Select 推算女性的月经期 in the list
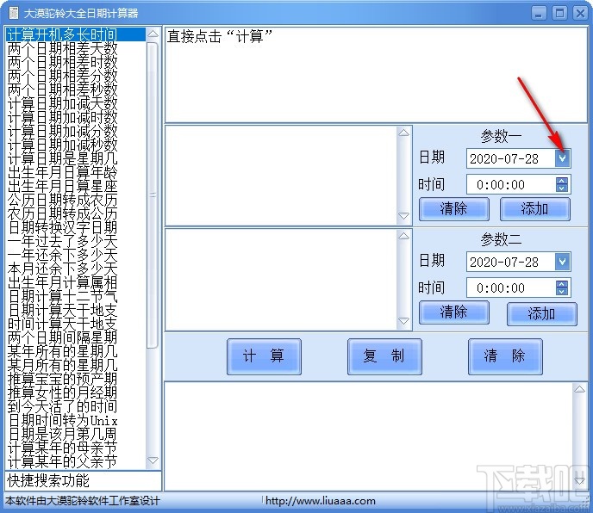 coord(75,392)
